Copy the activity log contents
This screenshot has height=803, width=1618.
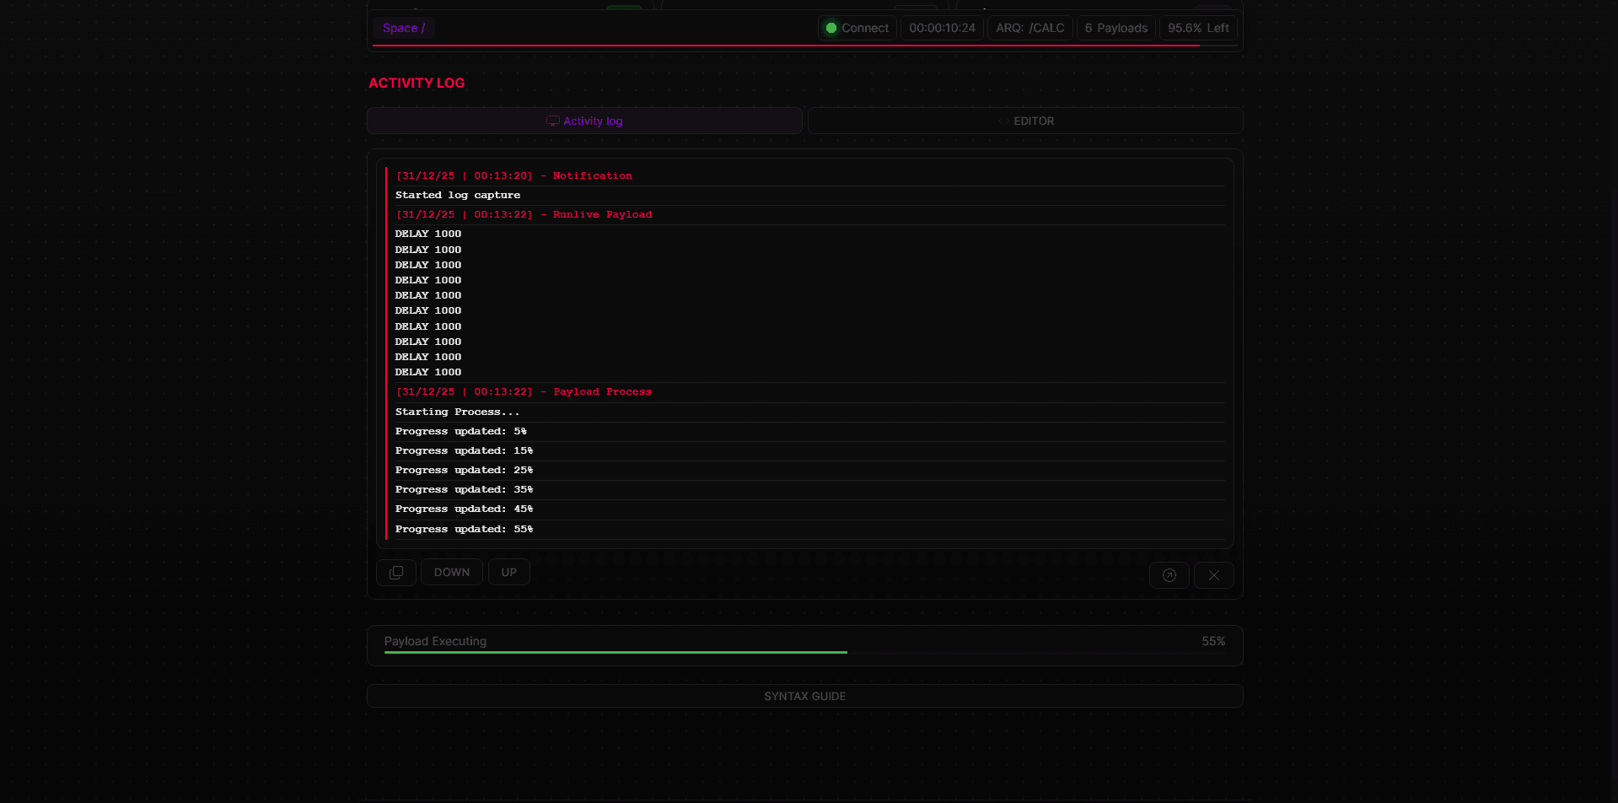pos(395,573)
